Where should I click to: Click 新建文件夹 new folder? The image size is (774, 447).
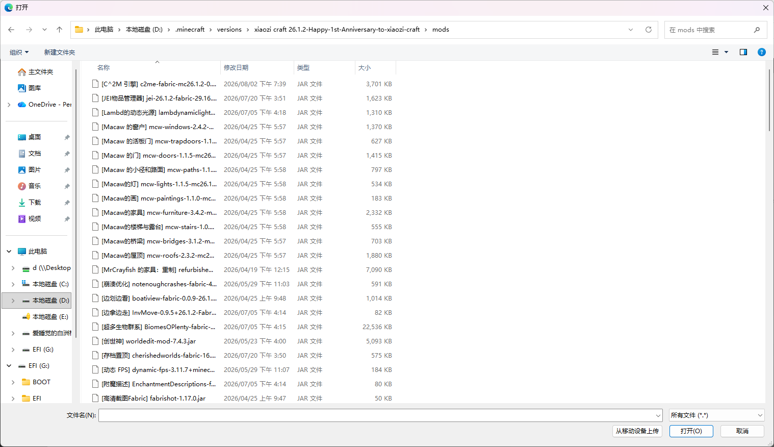(60, 52)
